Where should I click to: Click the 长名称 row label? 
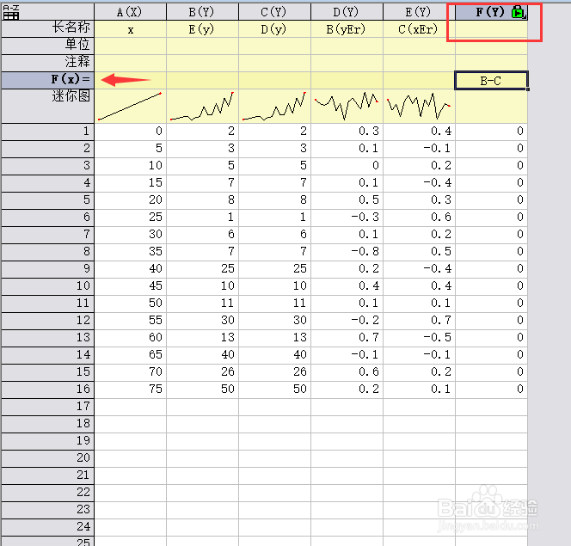coord(47,28)
